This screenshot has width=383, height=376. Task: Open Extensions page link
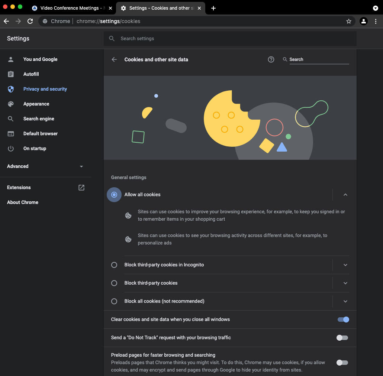[x=19, y=188]
